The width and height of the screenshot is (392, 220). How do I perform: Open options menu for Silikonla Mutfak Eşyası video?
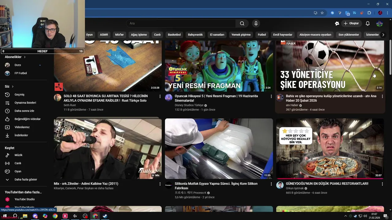pyautogui.click(x=271, y=184)
